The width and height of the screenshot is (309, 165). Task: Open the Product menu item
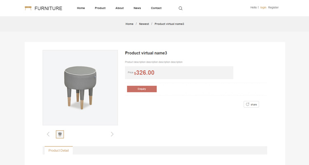pyautogui.click(x=100, y=8)
